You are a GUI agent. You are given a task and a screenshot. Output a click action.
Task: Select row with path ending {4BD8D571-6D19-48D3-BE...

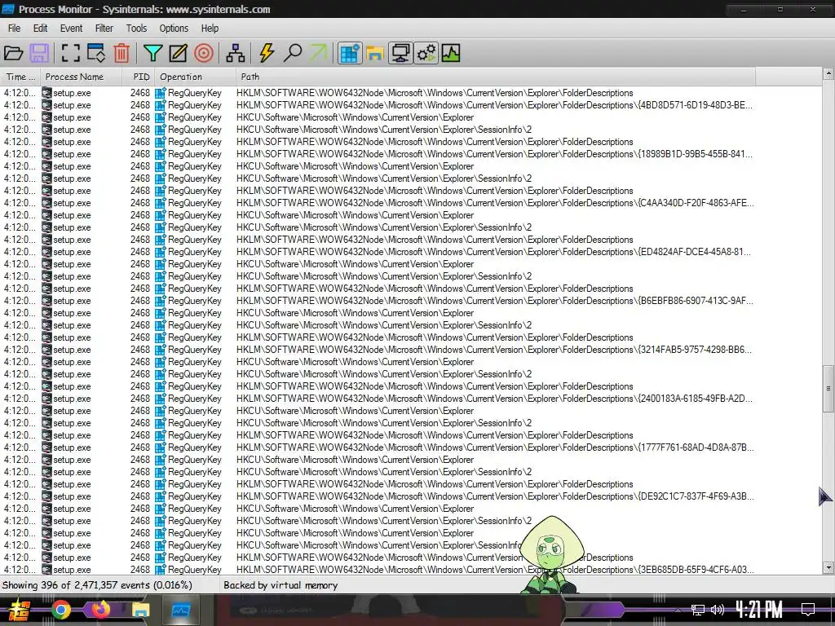pyautogui.click(x=378, y=105)
